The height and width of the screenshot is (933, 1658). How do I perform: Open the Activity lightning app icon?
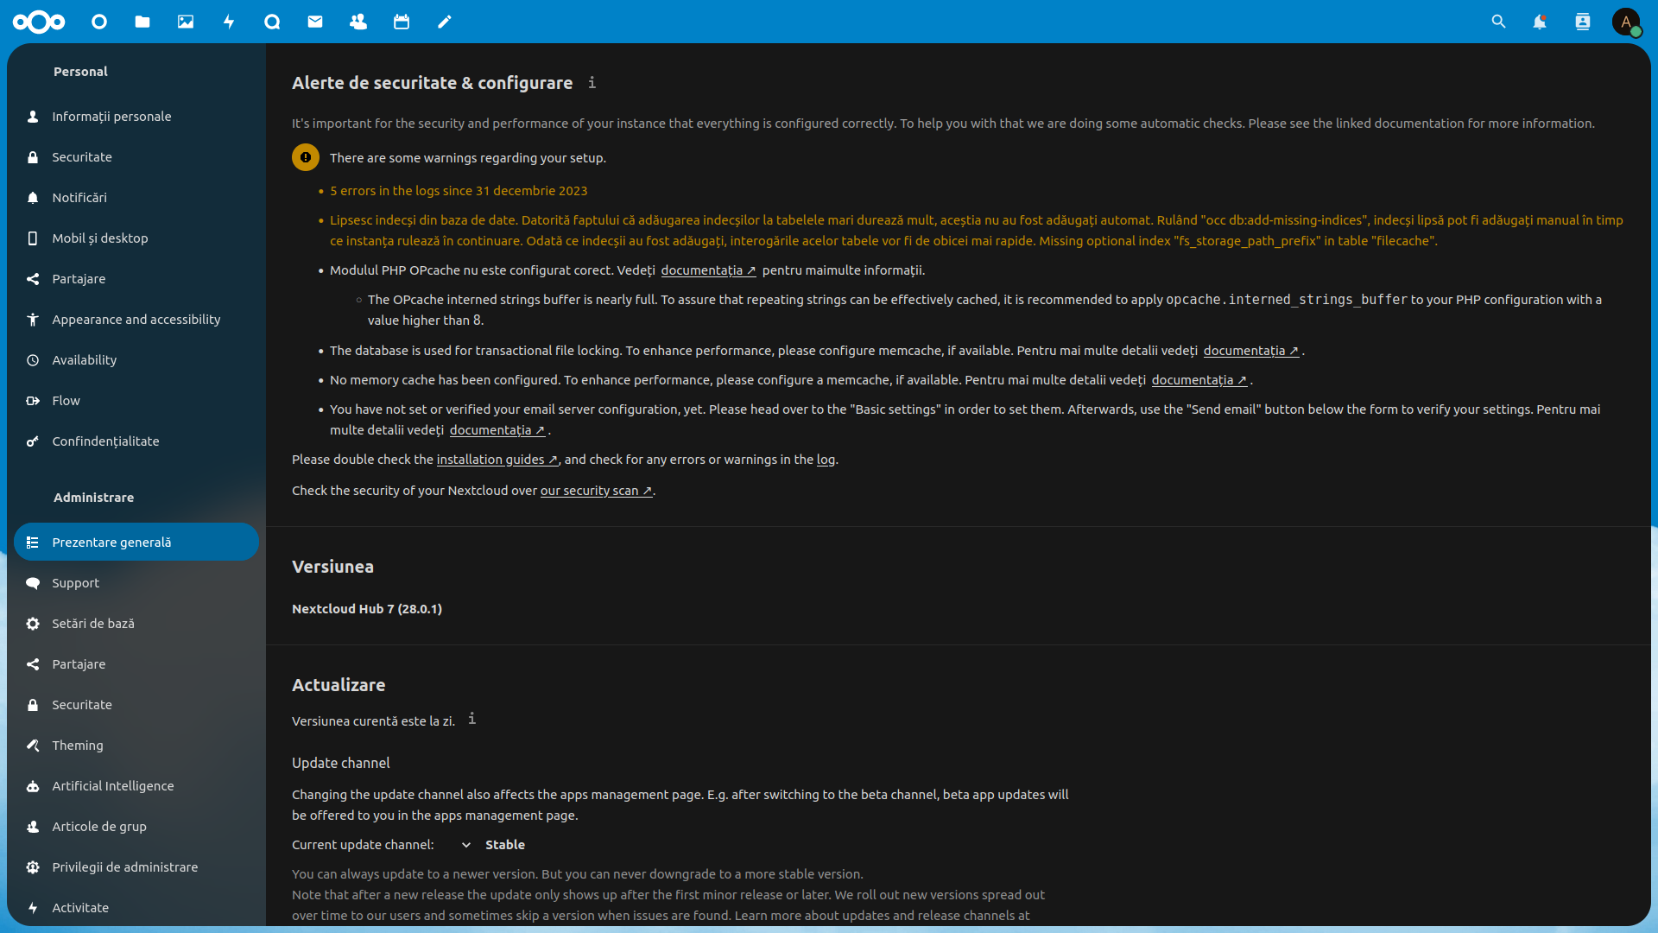(x=229, y=22)
